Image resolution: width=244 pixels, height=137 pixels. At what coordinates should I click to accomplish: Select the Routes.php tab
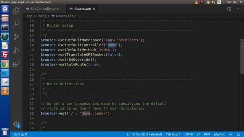coord(82,9)
